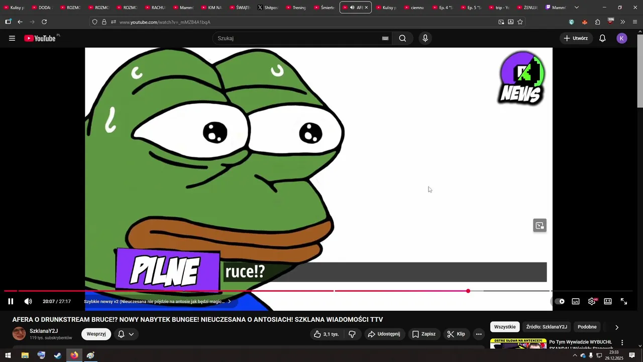
Task: Open the SzklanaY2J channel name link
Action: pyautogui.click(x=44, y=331)
